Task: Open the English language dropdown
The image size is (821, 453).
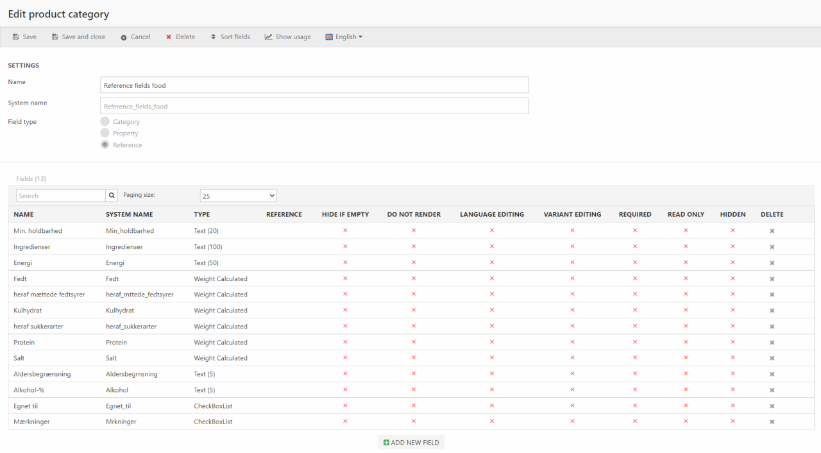Action: [344, 37]
